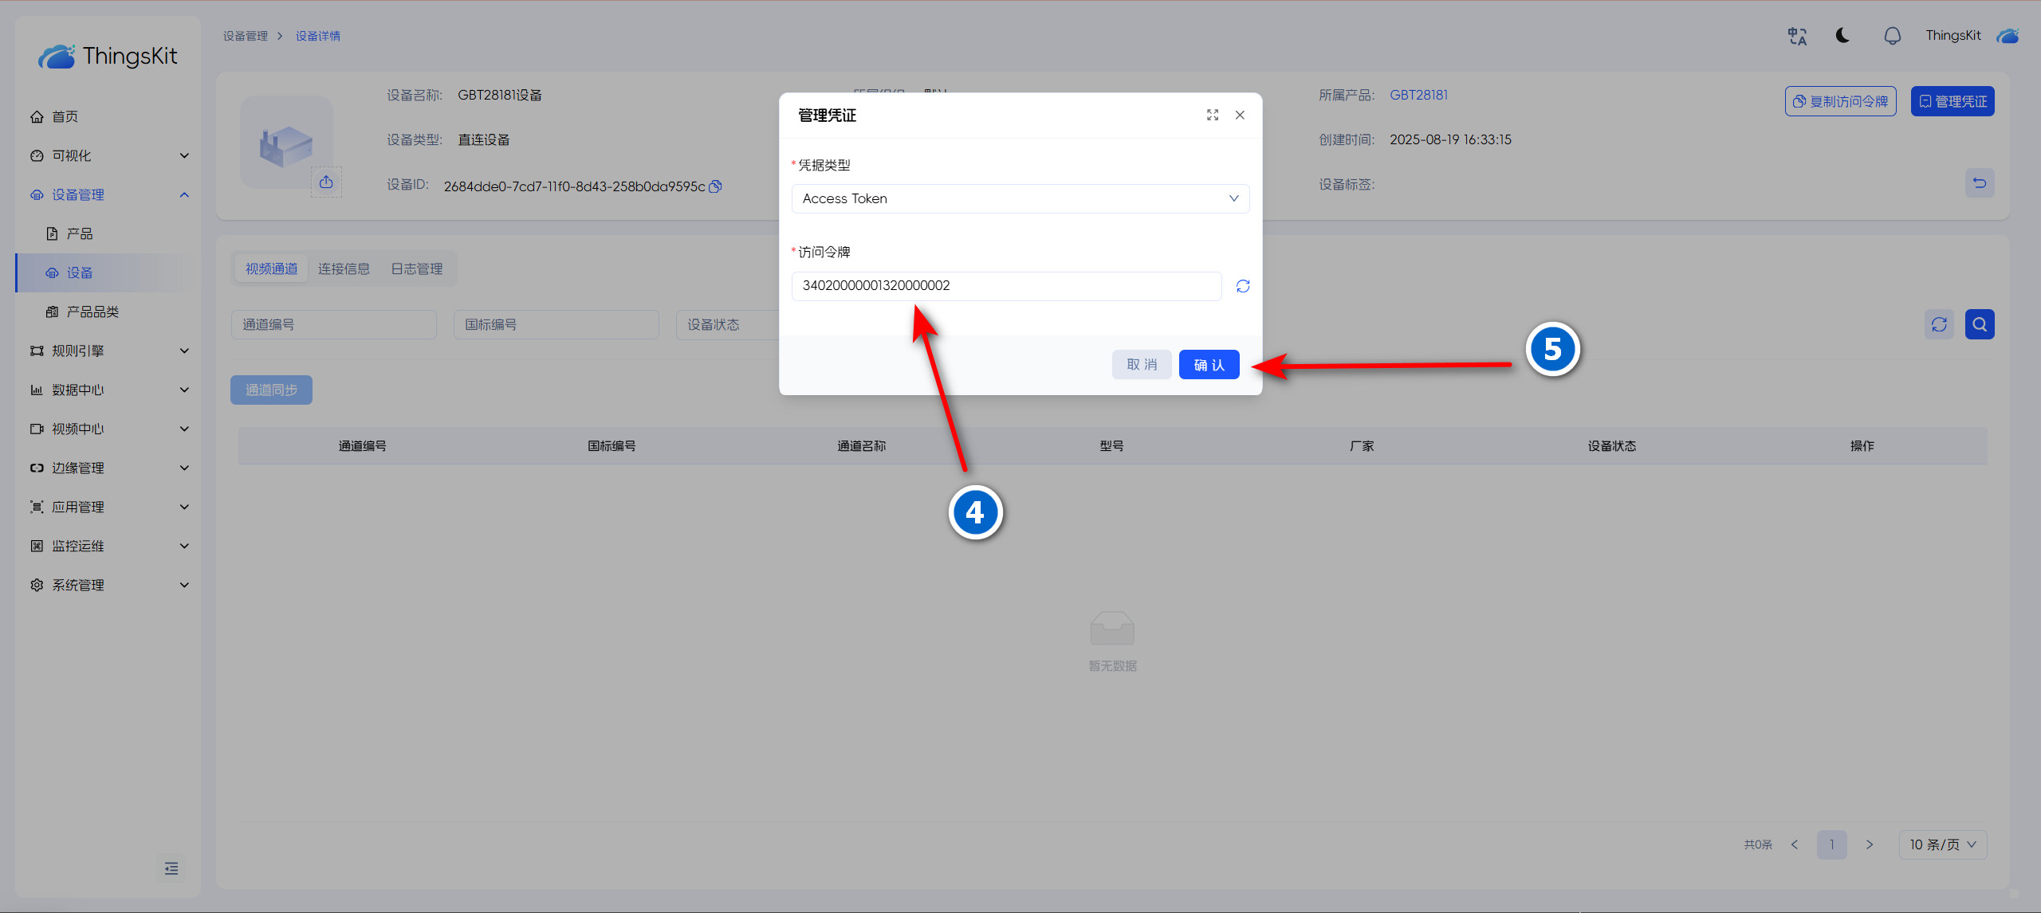This screenshot has height=913, width=2041.
Task: Open the 产品品类 menu item
Action: [x=92, y=312]
